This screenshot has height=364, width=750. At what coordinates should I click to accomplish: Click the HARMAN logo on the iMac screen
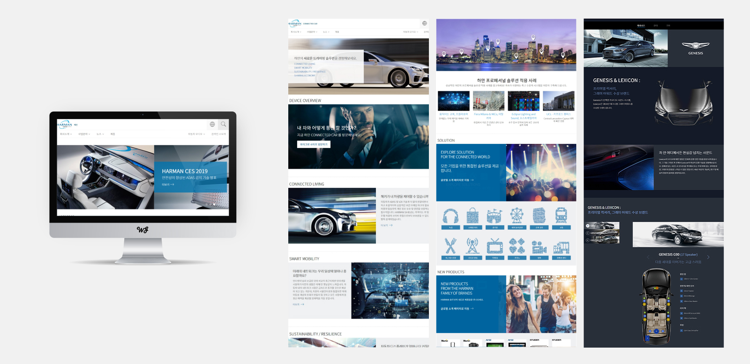(x=65, y=124)
